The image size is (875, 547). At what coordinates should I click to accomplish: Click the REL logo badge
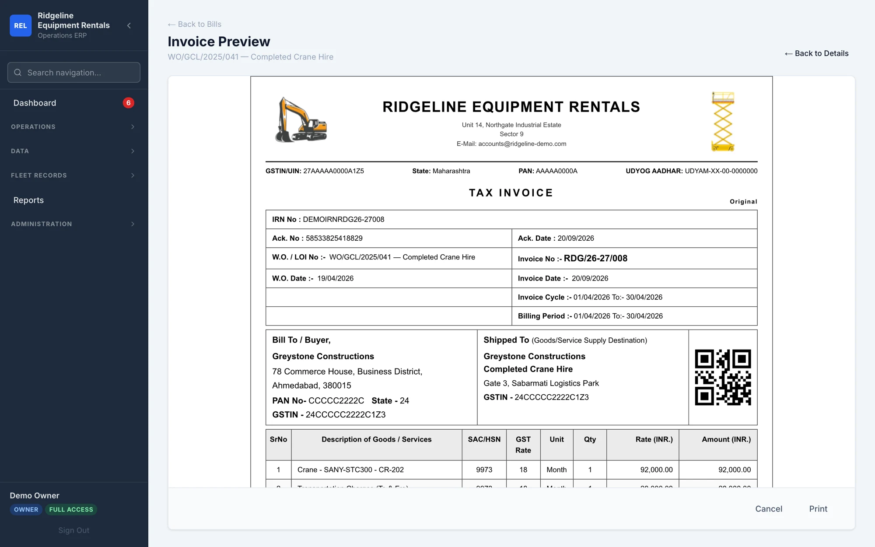[21, 25]
